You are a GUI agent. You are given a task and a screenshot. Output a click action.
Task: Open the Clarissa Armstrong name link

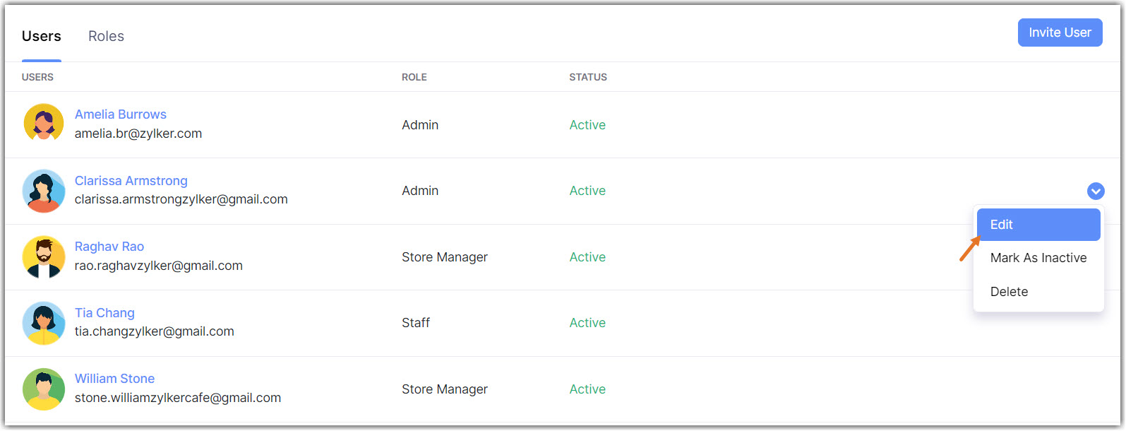point(131,181)
